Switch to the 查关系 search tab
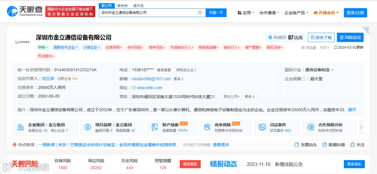 pos(139,6)
